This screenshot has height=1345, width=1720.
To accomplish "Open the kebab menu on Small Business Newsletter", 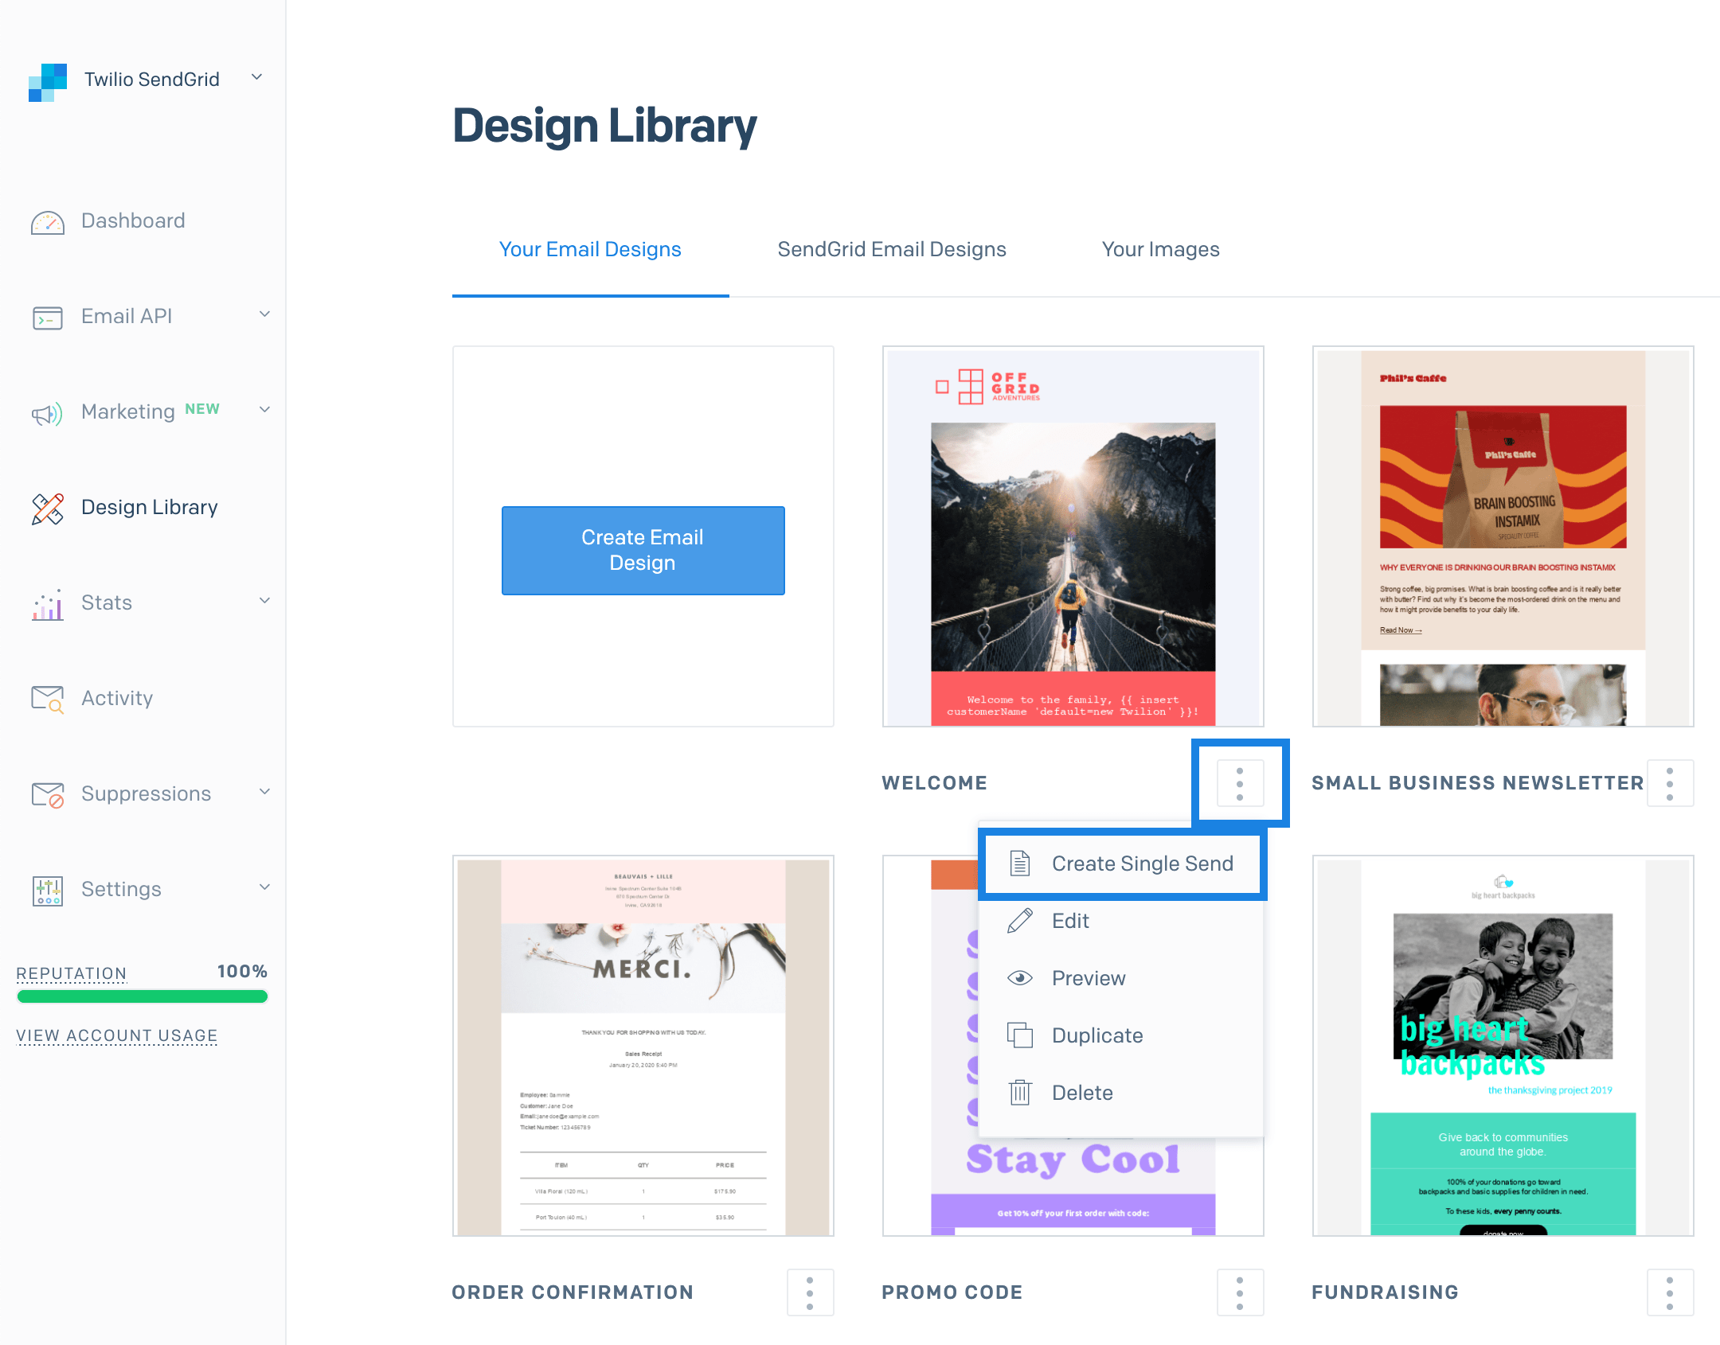I will point(1671,783).
